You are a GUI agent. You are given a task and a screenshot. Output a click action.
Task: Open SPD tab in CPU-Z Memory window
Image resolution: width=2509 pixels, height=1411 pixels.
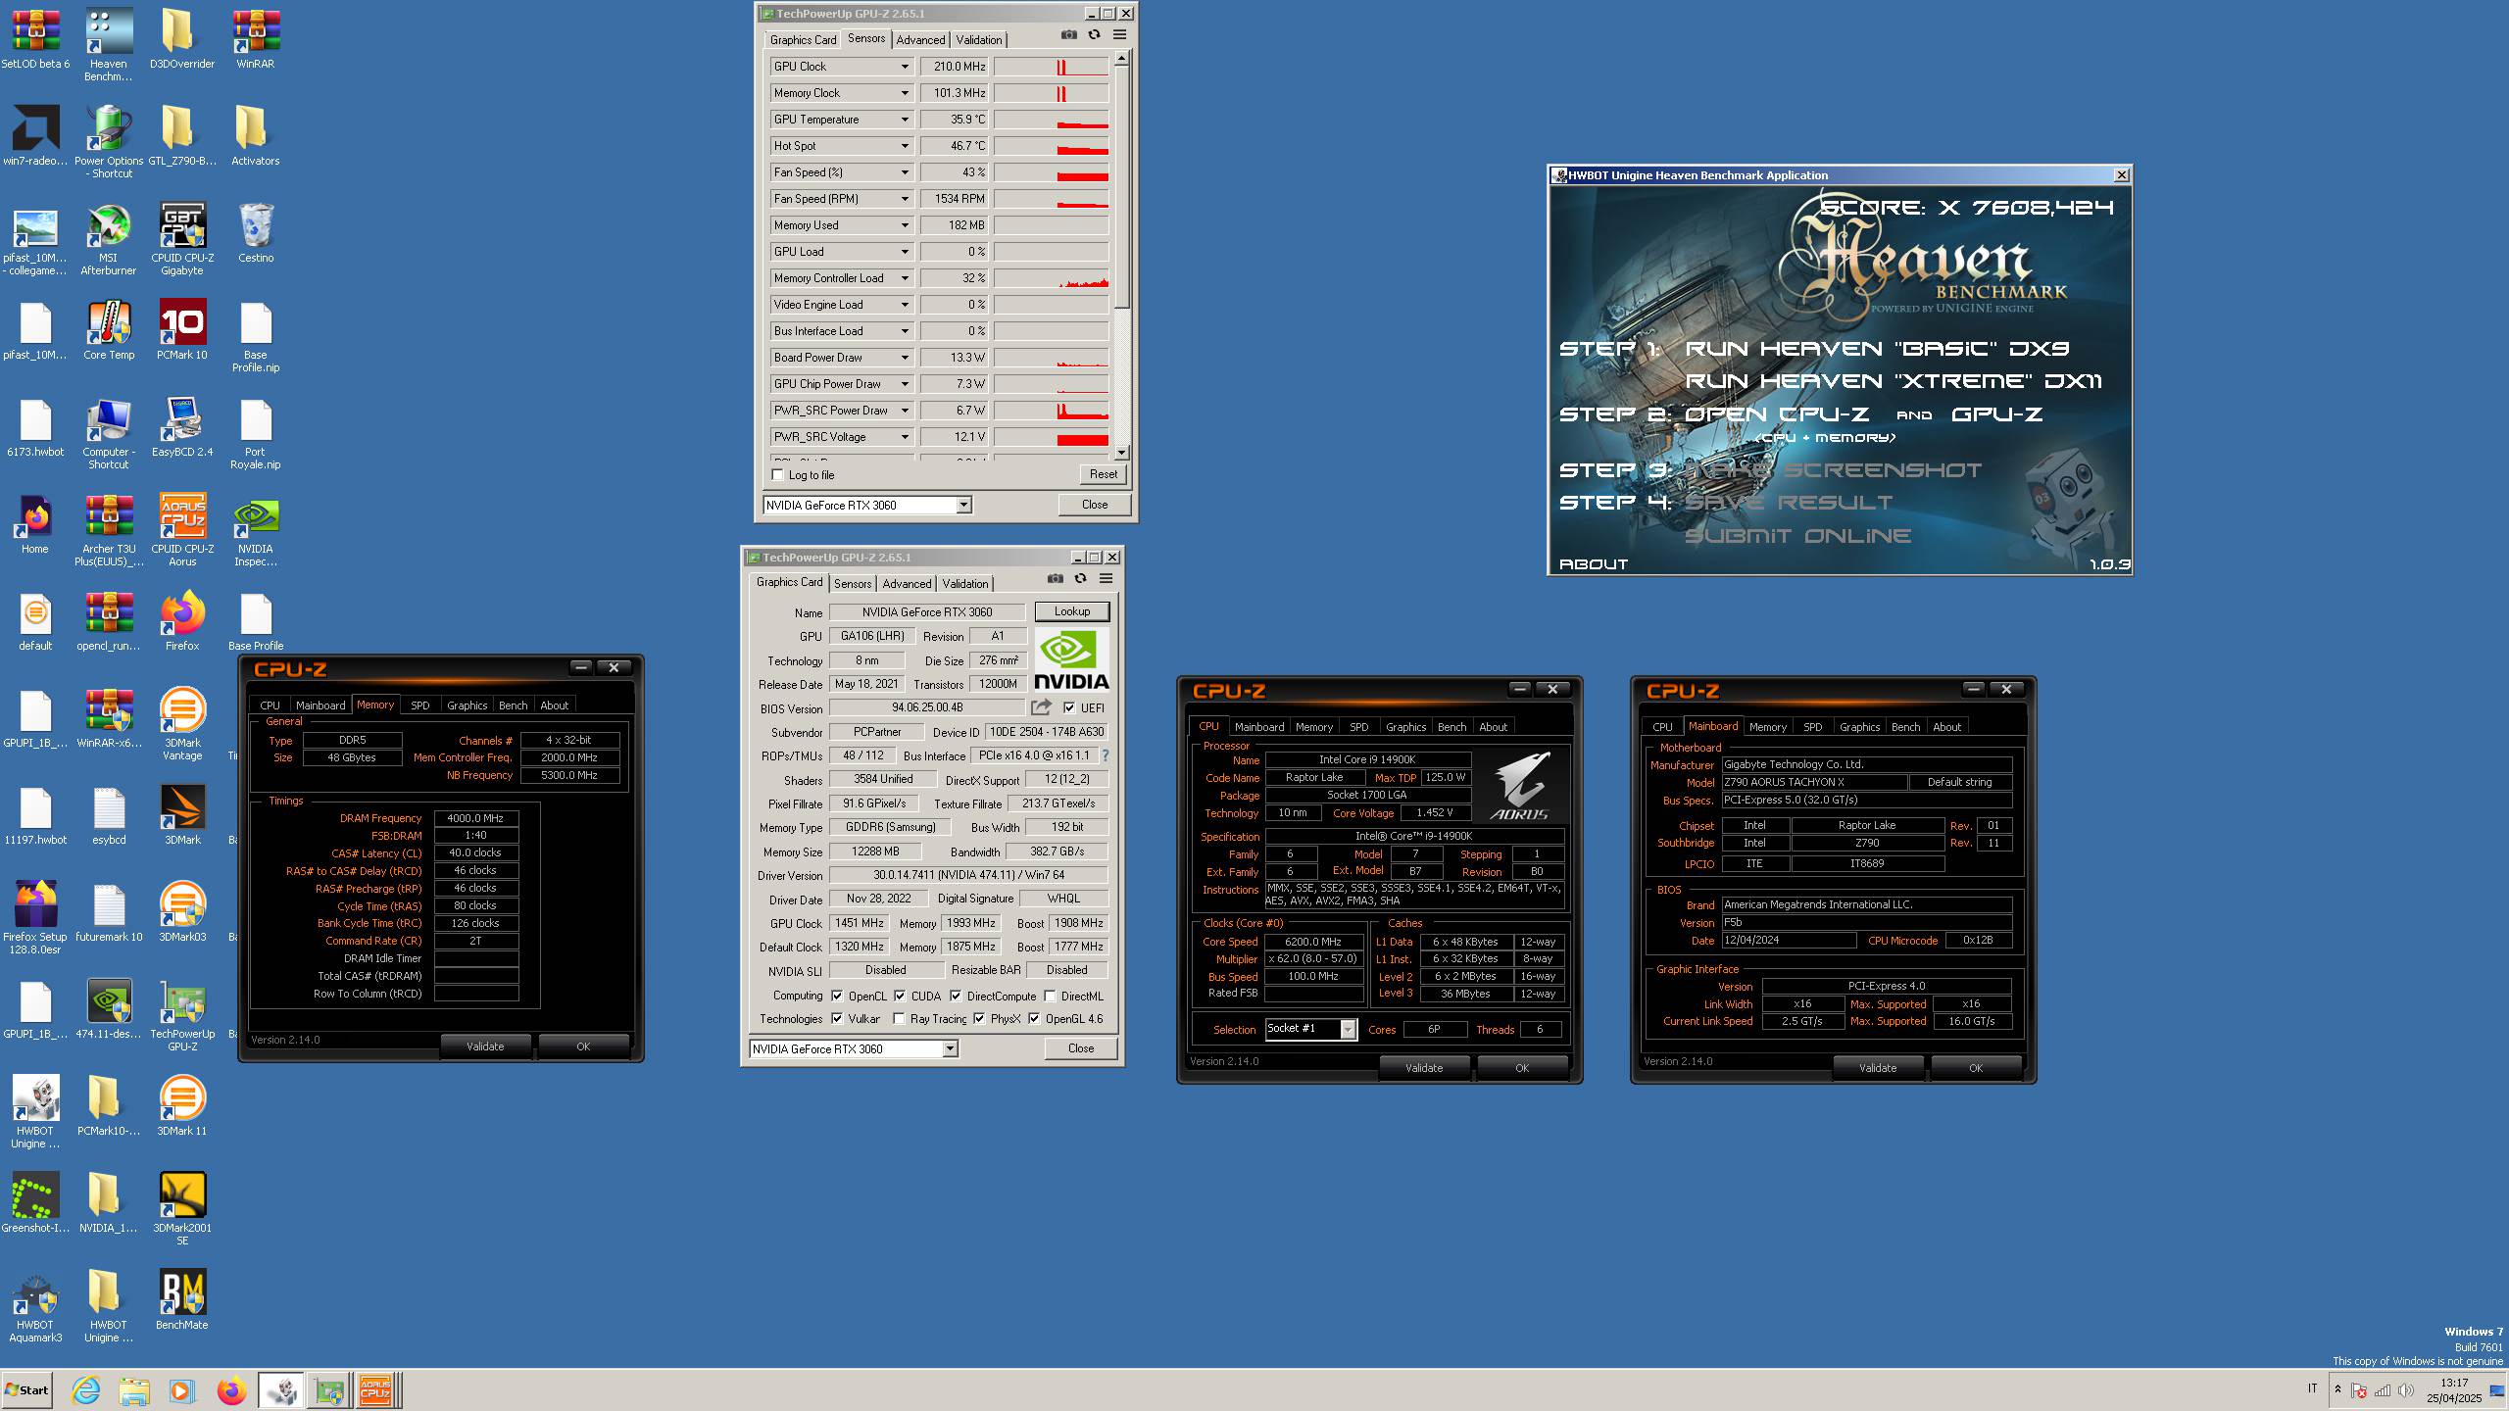[x=419, y=705]
